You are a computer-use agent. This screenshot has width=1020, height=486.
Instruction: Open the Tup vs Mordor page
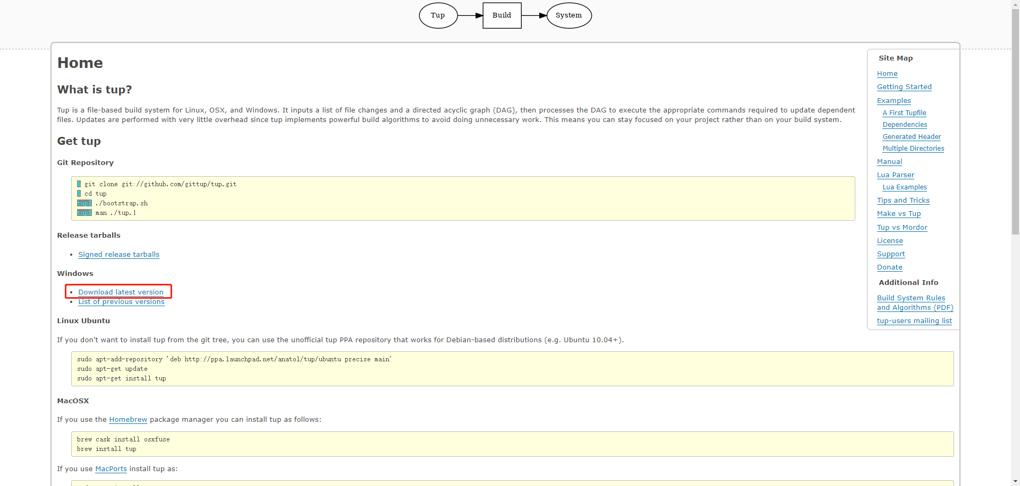coord(902,228)
